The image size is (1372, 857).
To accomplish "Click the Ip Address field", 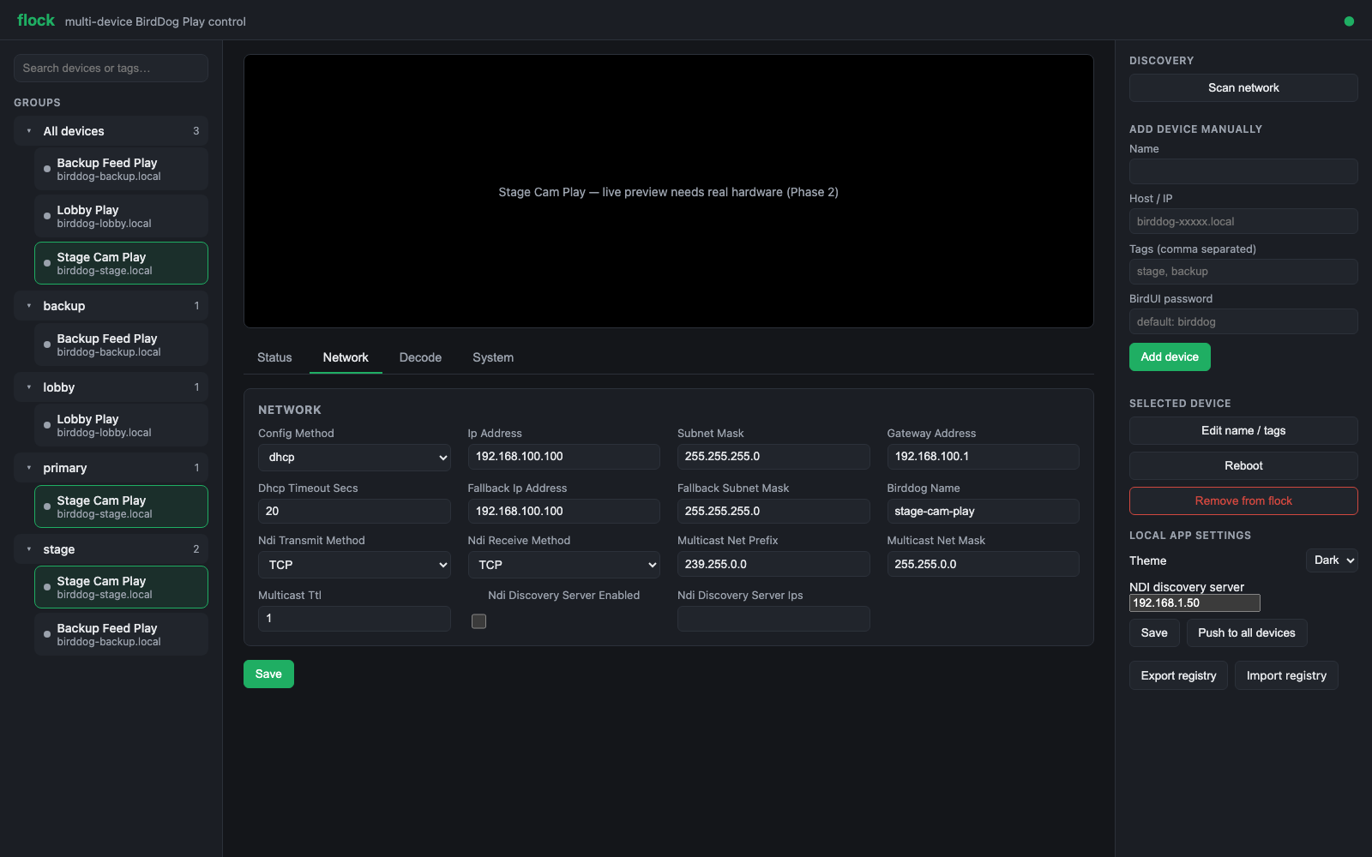I will (x=563, y=457).
